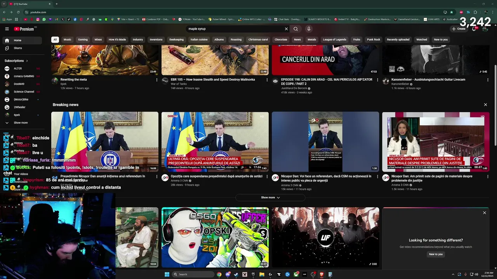This screenshot has height=279, width=497.
Task: Open the Calculator taskbar icon
Action: coord(330,274)
